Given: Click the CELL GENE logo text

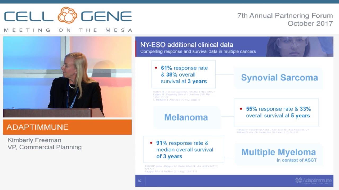Looking at the screenshot, I should click(68, 16).
